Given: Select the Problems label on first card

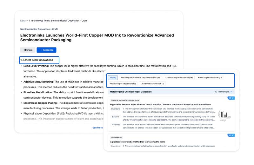Looking at the screenshot, I should point(116,125).
